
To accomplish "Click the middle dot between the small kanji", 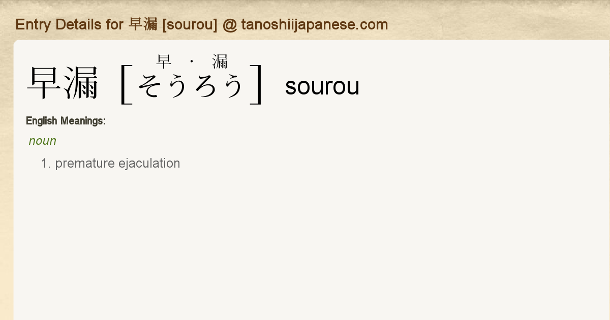I will click(x=192, y=62).
